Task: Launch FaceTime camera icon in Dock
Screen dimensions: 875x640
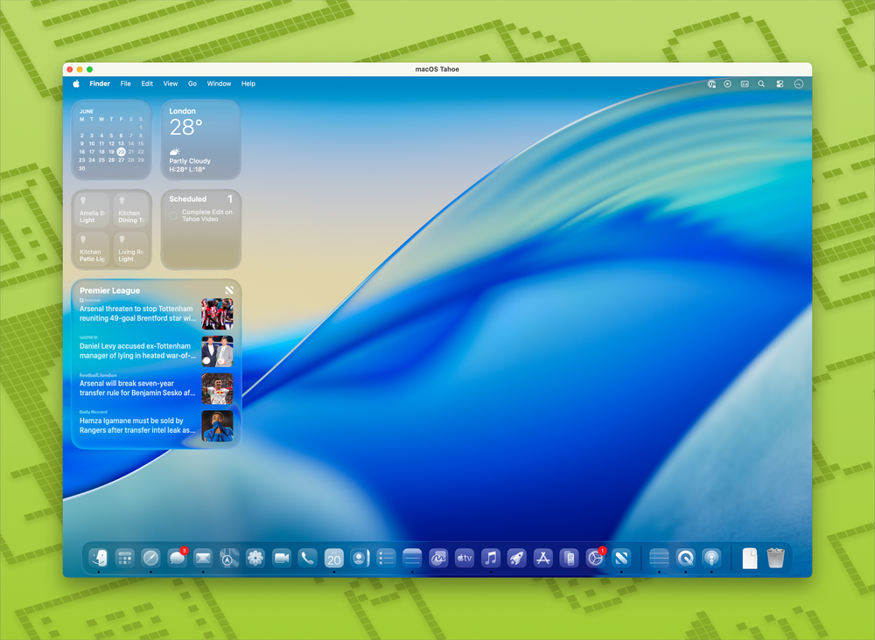Action: tap(282, 558)
